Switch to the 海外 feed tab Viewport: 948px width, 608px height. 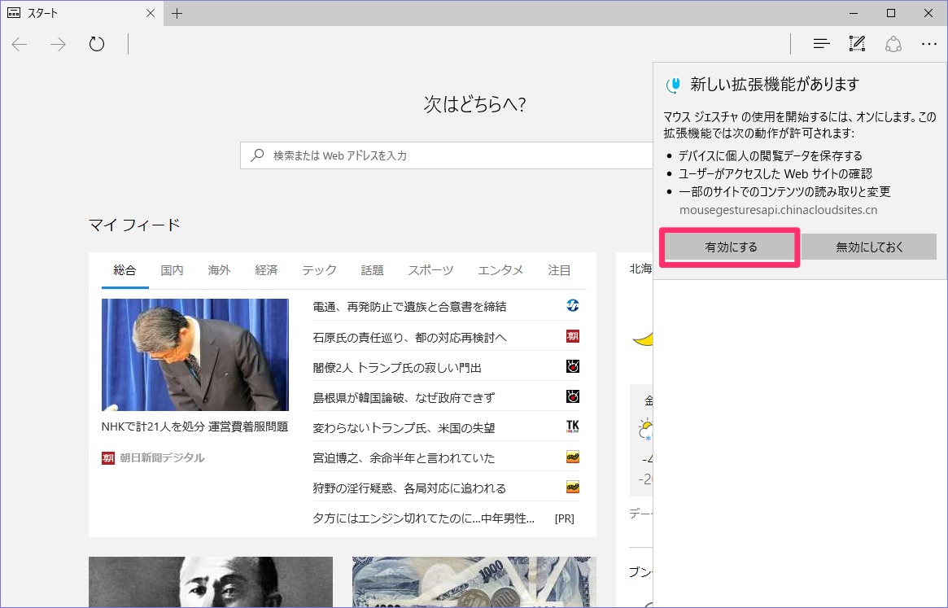pos(219,270)
